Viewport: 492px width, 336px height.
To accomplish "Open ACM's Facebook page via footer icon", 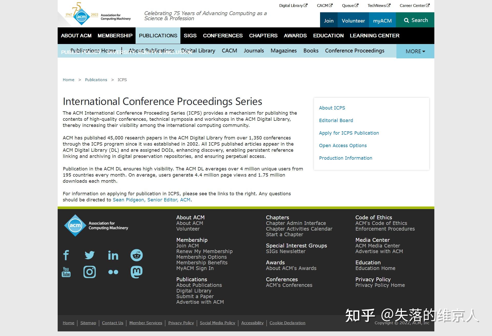I will [x=66, y=255].
